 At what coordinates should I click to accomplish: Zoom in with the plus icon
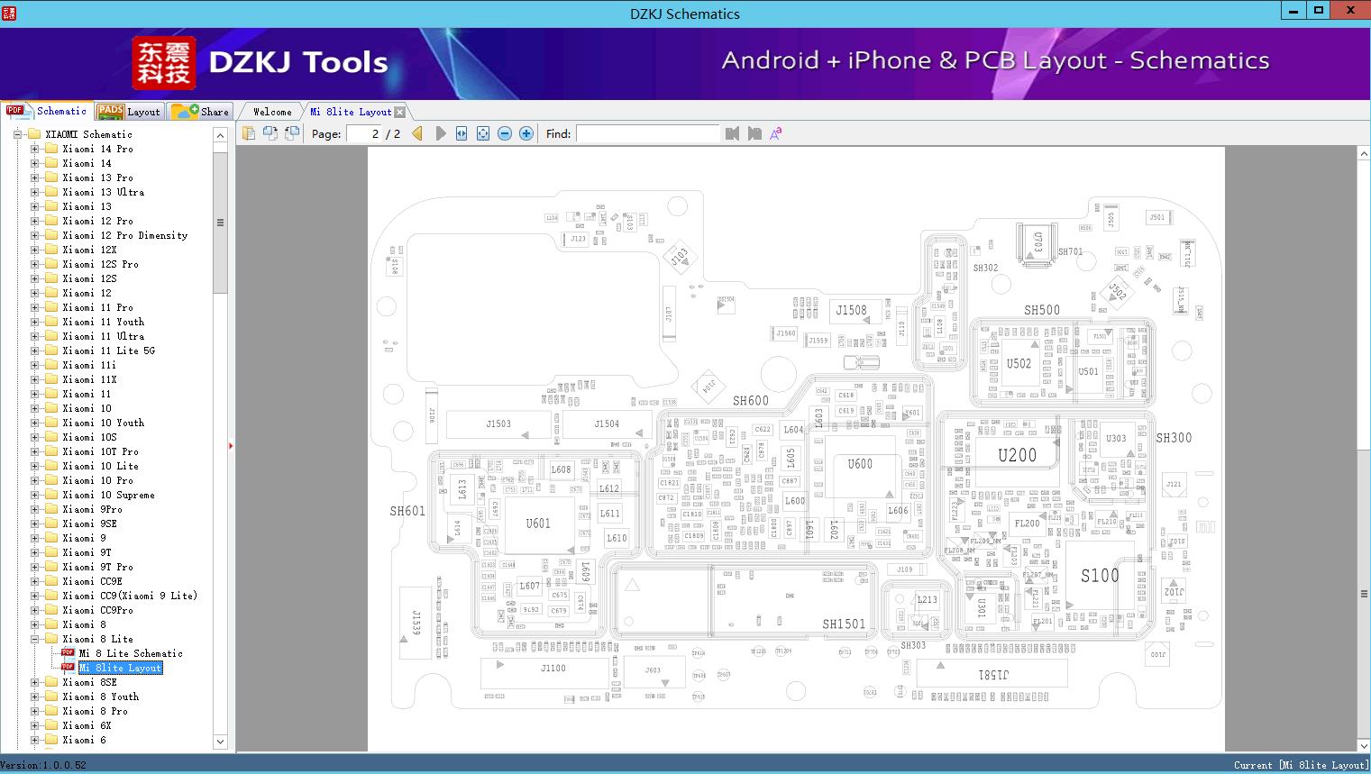pos(526,133)
